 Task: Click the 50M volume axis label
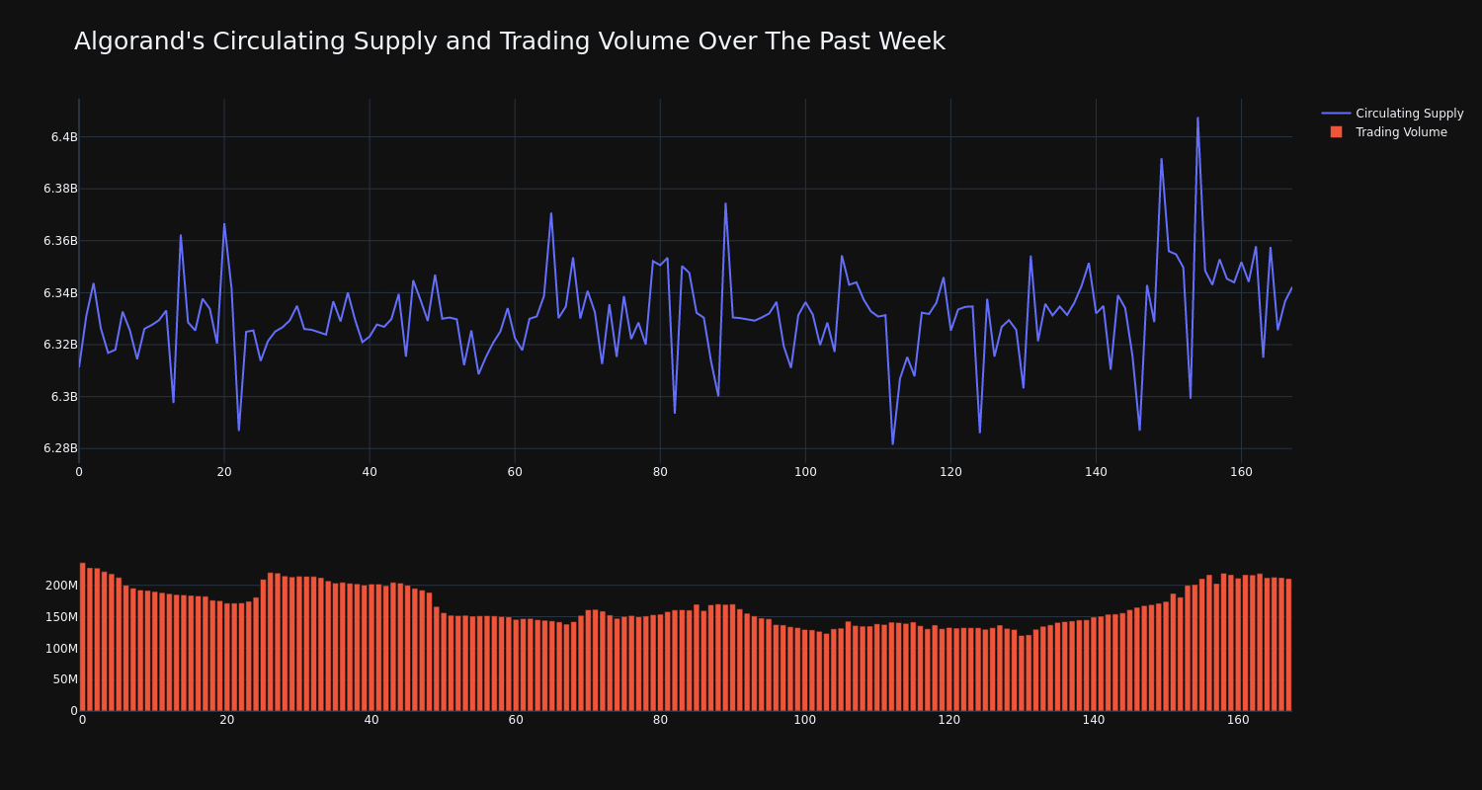pyautogui.click(x=64, y=679)
